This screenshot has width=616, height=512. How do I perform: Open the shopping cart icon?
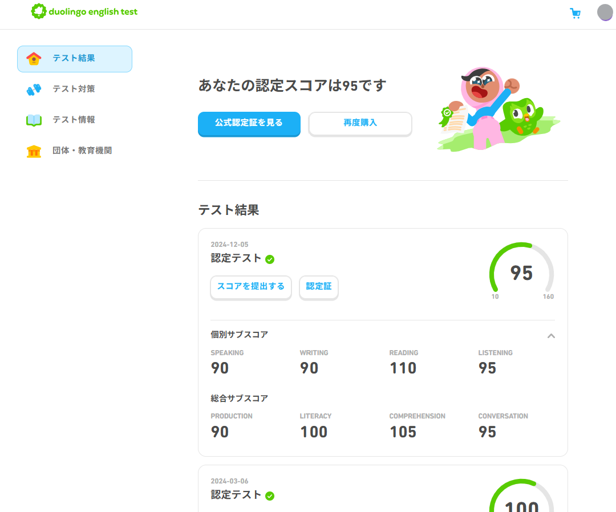[x=575, y=13]
